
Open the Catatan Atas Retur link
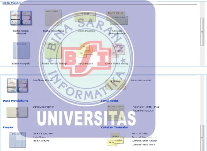click(143, 145)
